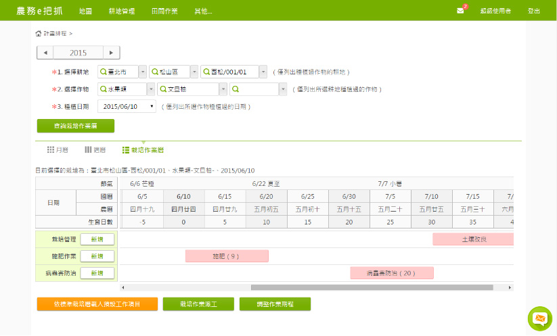Click the 查詢栽培作業曆 button
557x336 pixels.
(x=75, y=126)
